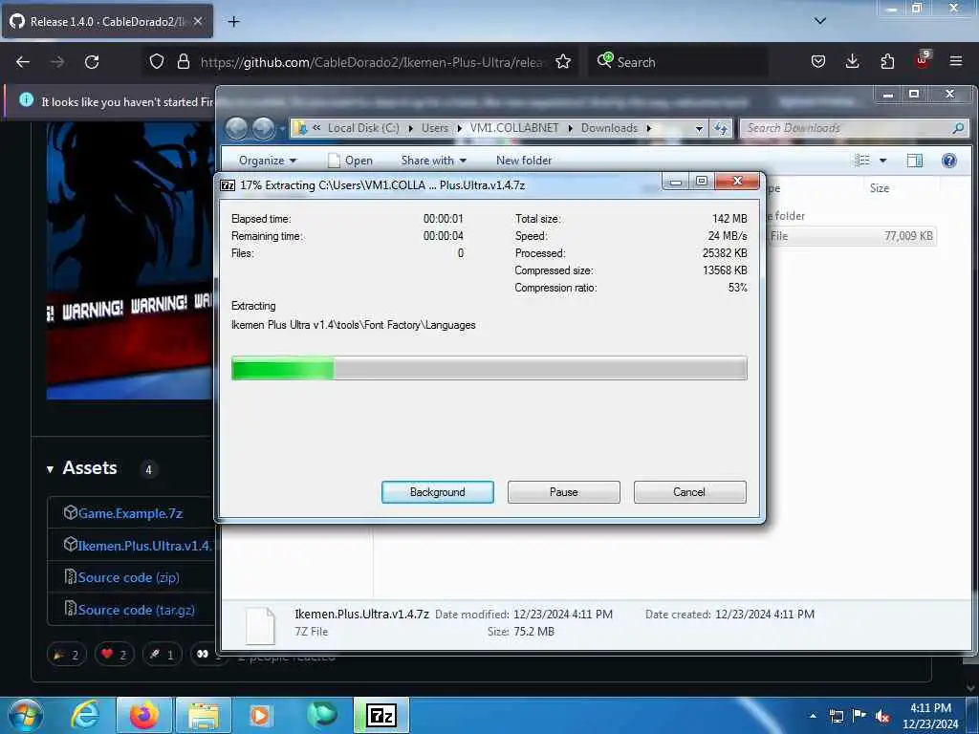Go back in Explorer window

[236, 128]
